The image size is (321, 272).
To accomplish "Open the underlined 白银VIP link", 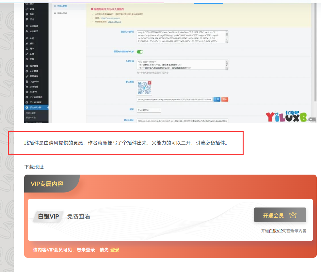I will click(x=276, y=231).
